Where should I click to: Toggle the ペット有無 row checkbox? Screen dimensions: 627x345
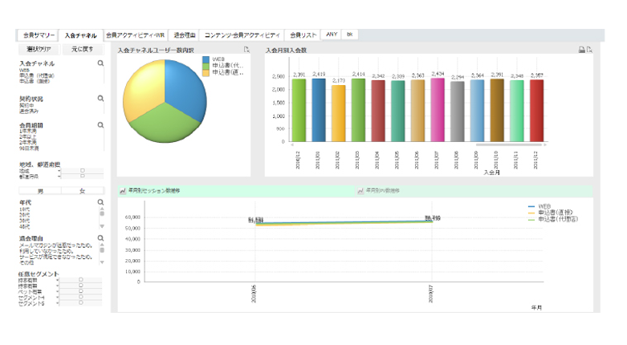point(81,291)
